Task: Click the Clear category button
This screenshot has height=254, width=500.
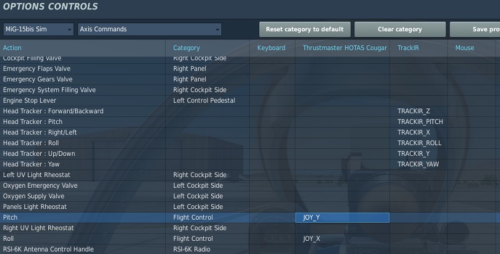Action: pyautogui.click(x=400, y=29)
